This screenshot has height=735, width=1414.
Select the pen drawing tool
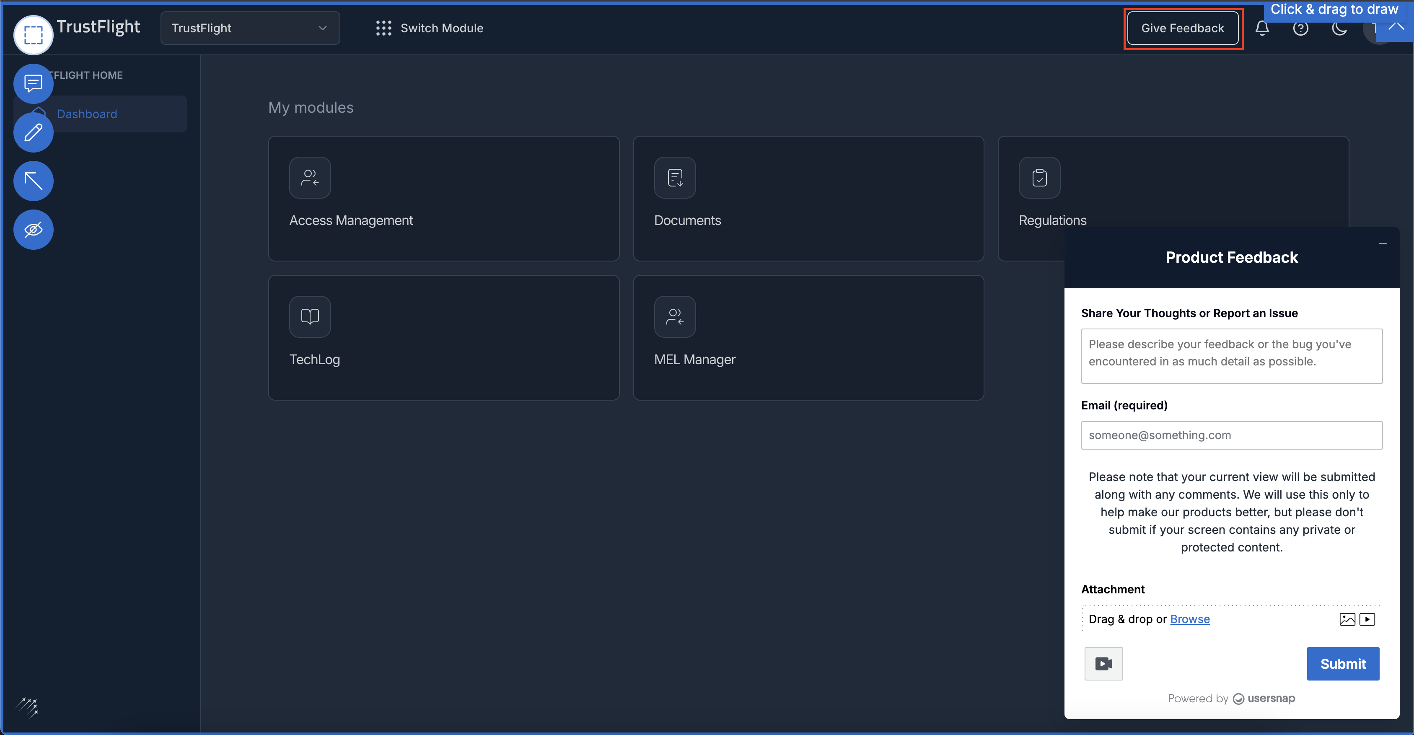[x=33, y=132]
